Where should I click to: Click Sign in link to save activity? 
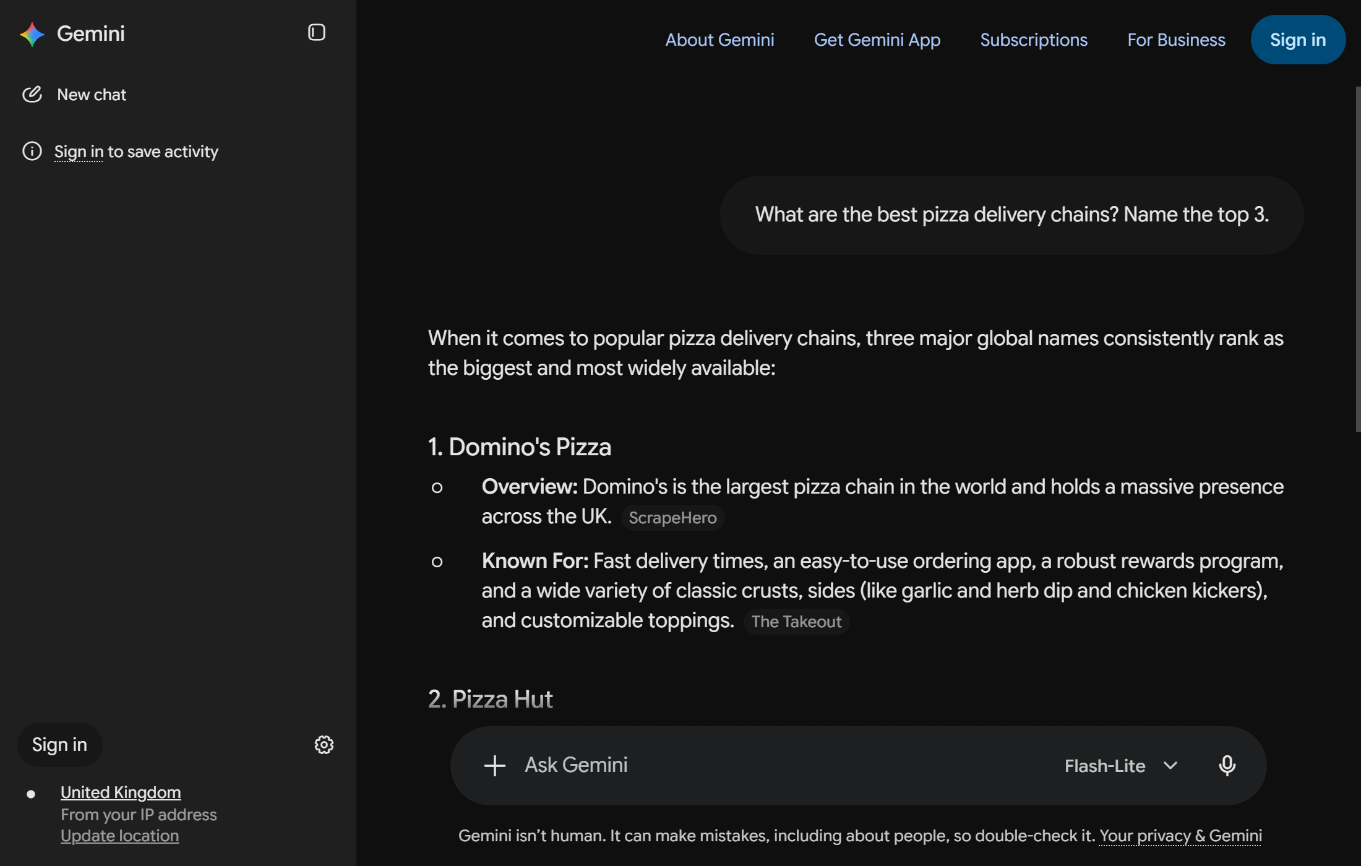point(79,152)
